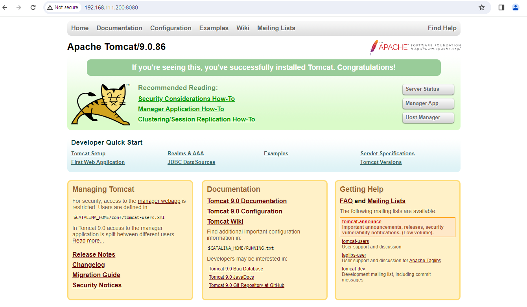
Task: Open the Realms & AAA link
Action: (186, 154)
